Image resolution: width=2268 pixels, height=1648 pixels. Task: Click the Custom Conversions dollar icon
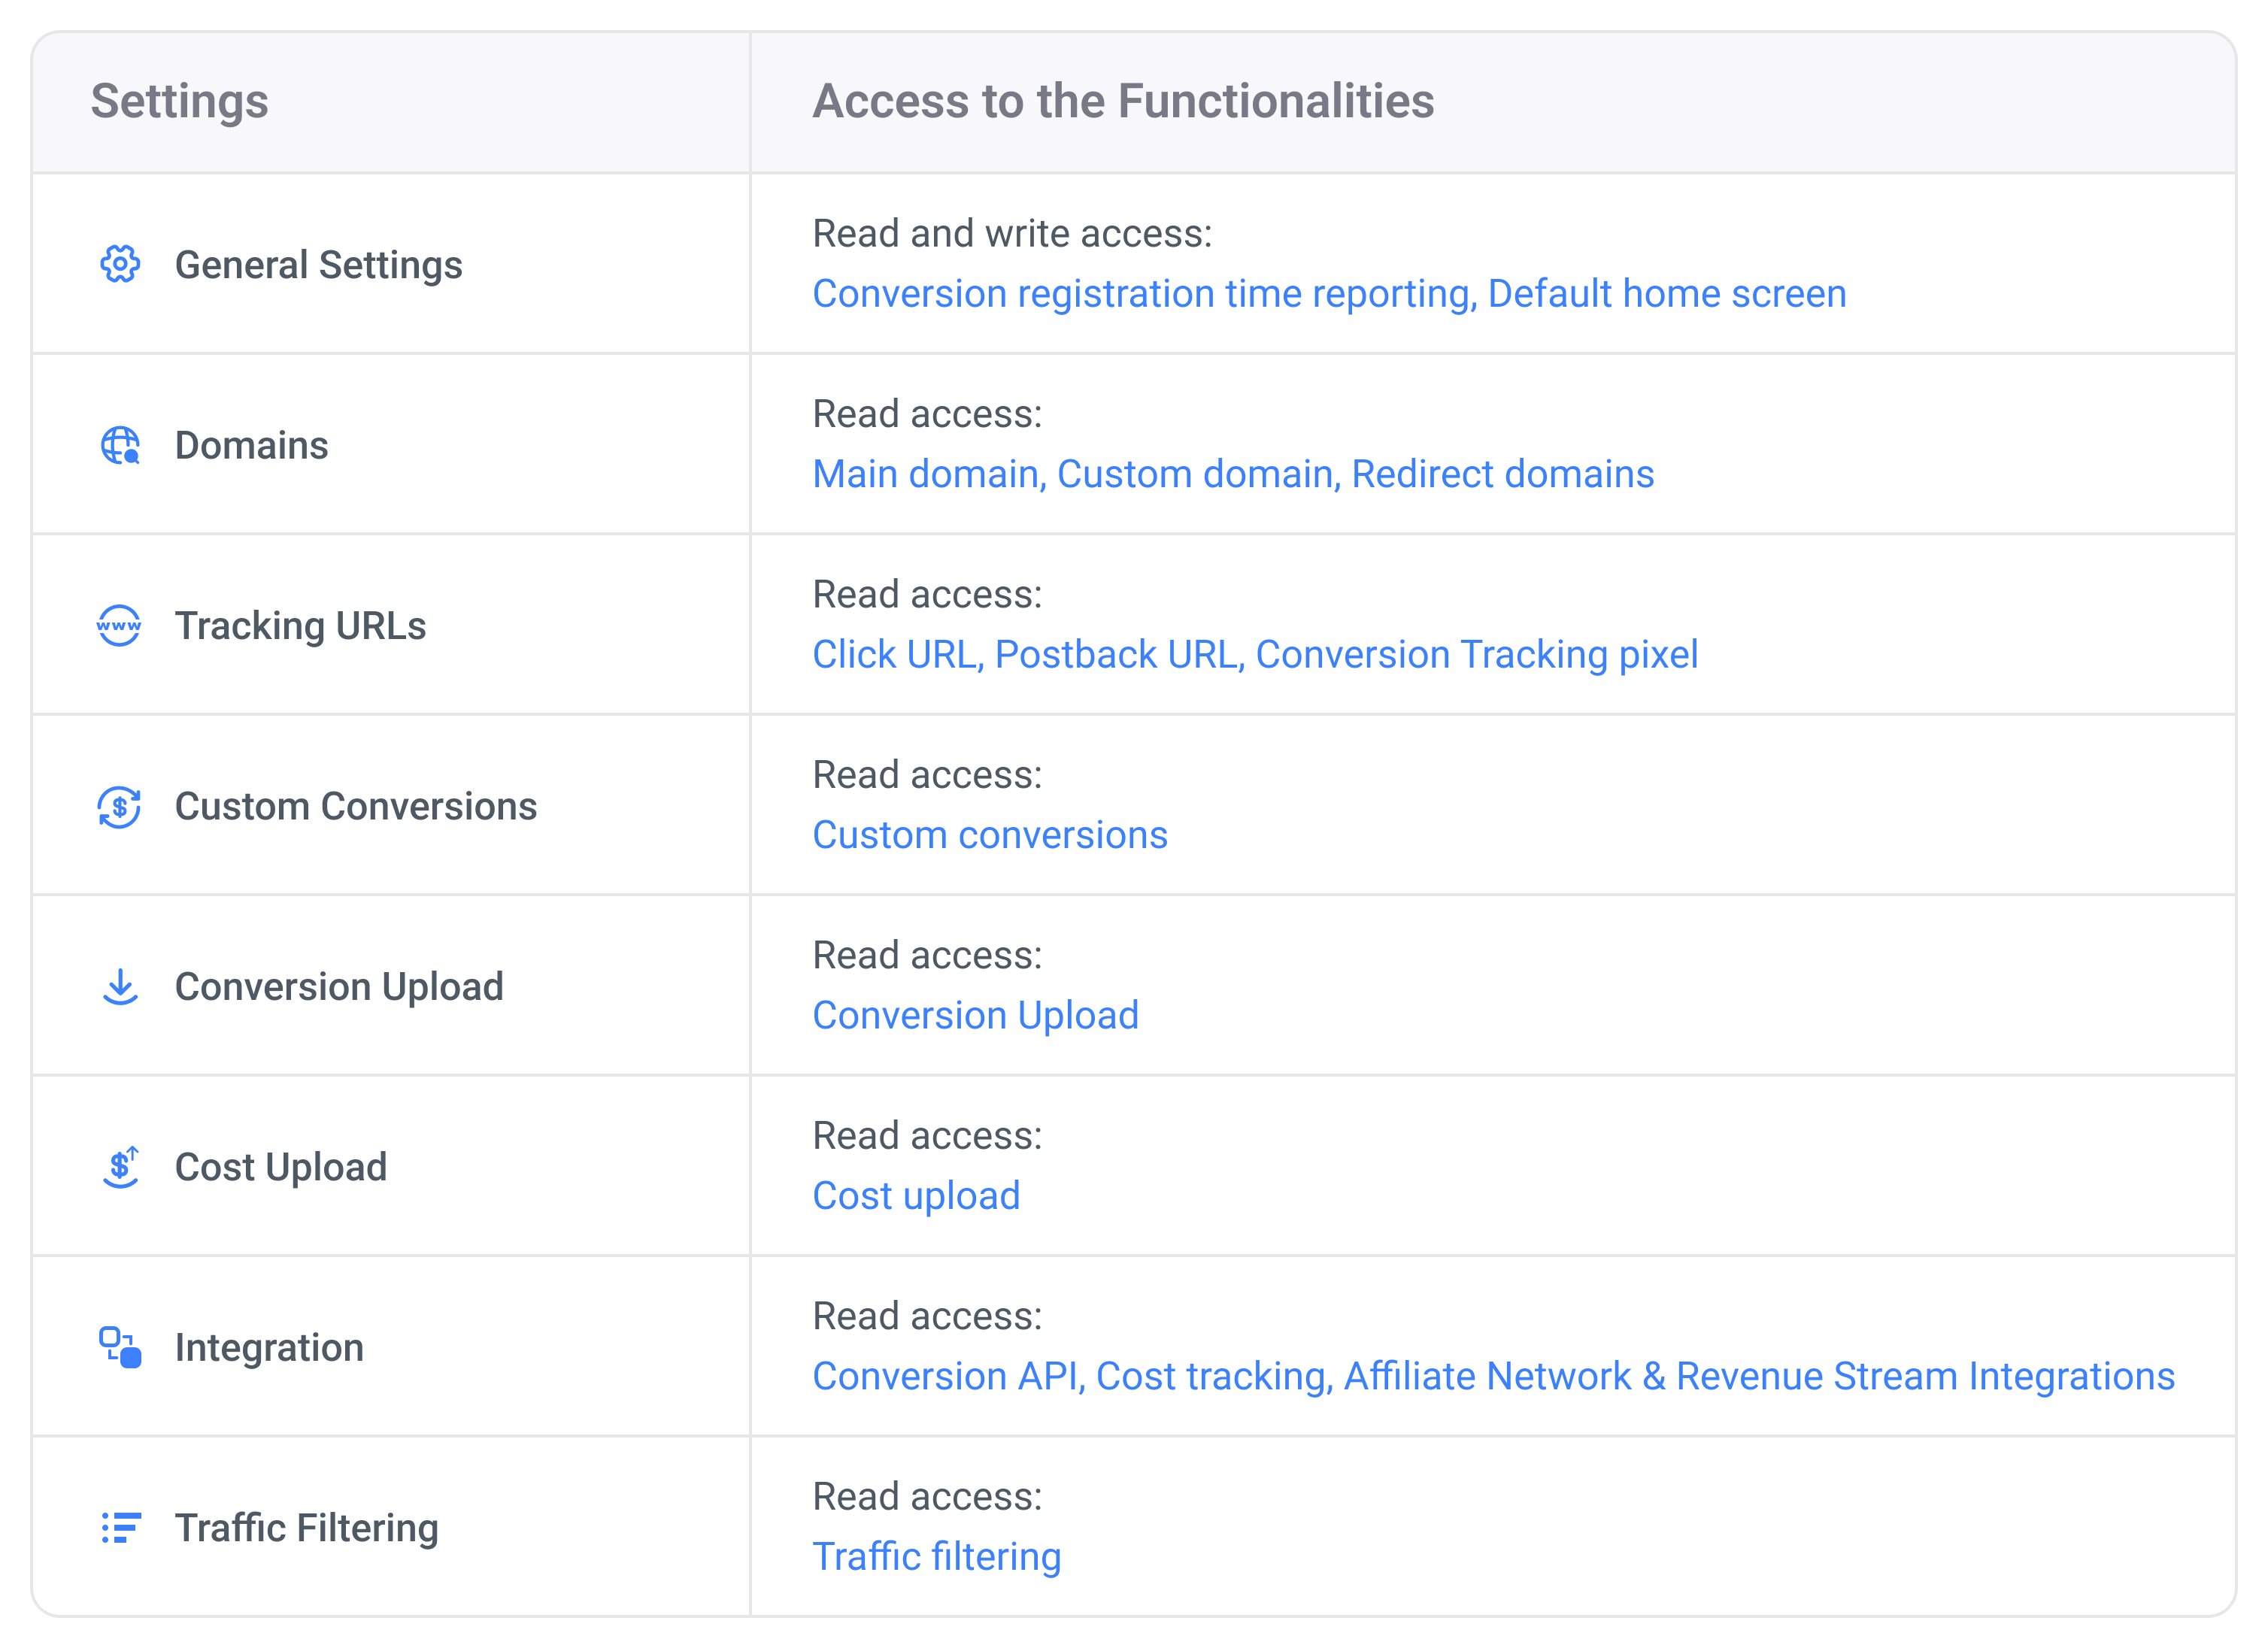coord(119,806)
